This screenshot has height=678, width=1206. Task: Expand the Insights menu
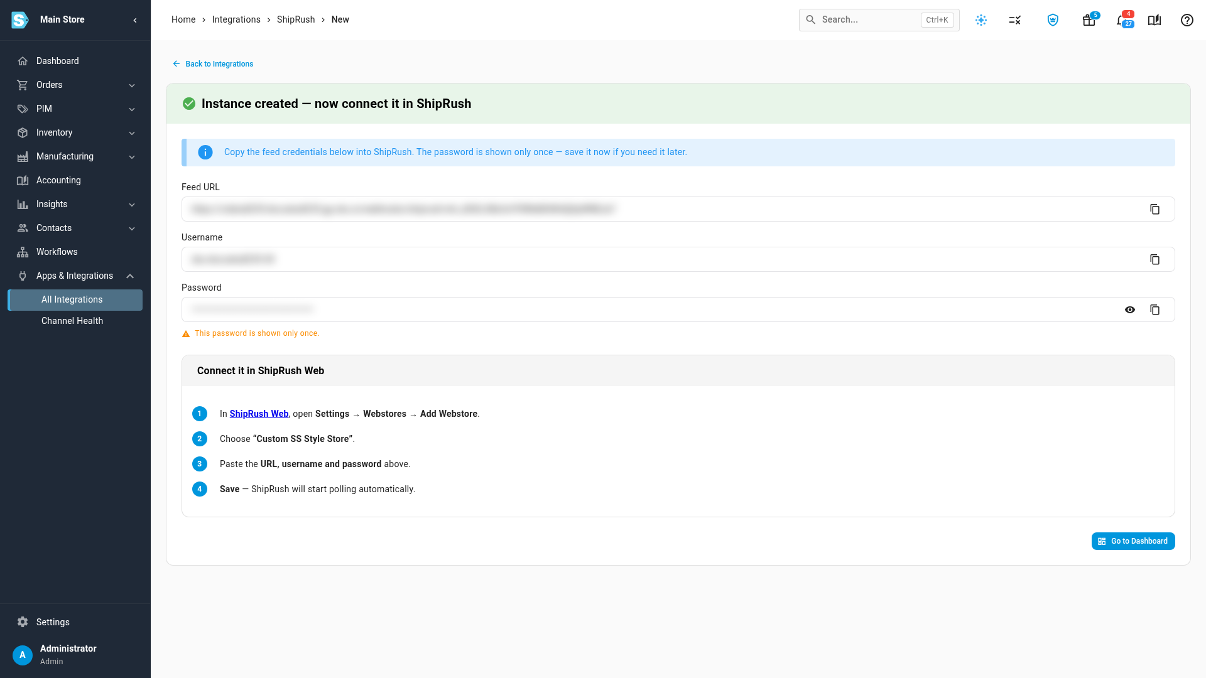coord(75,204)
